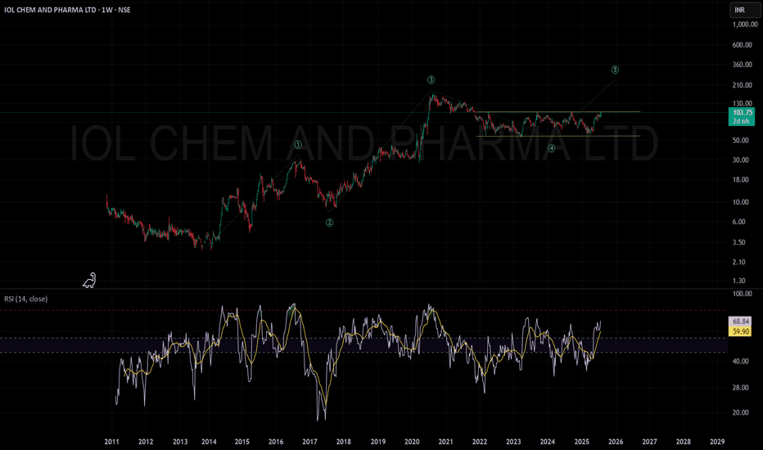Click the 1.30 price axis label
Image resolution: width=763 pixels, height=450 pixels.
click(x=739, y=281)
